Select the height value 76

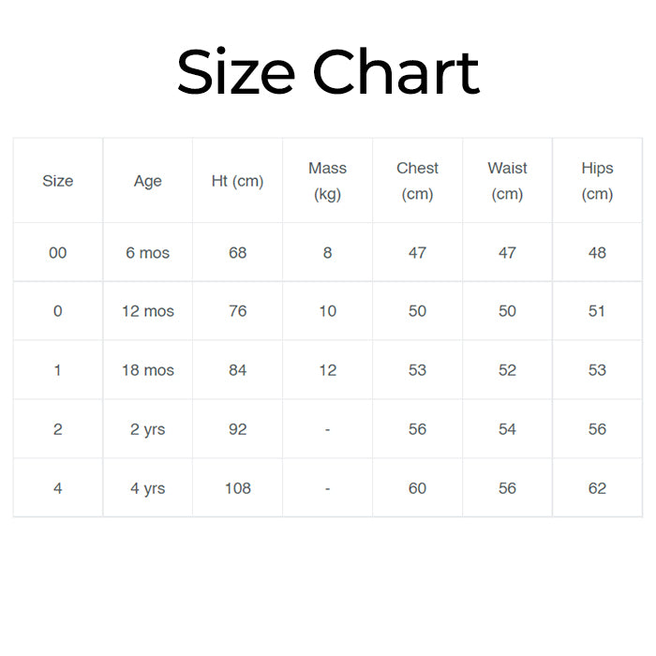[238, 311]
